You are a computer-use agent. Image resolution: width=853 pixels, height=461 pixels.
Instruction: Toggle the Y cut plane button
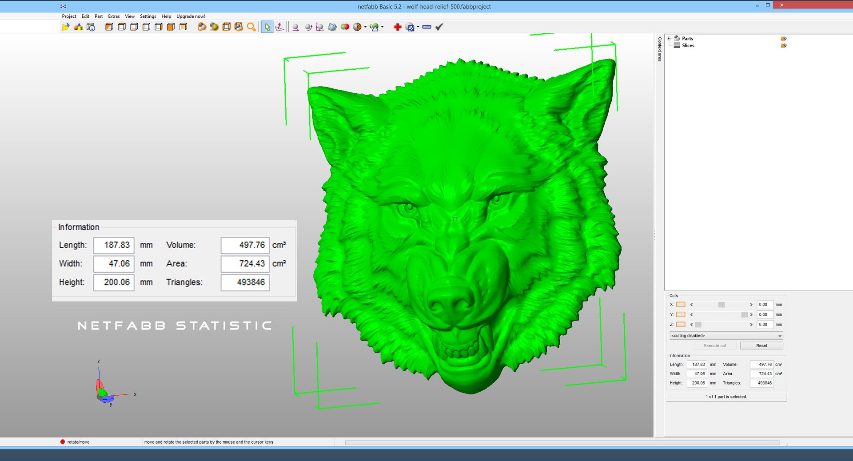(681, 314)
